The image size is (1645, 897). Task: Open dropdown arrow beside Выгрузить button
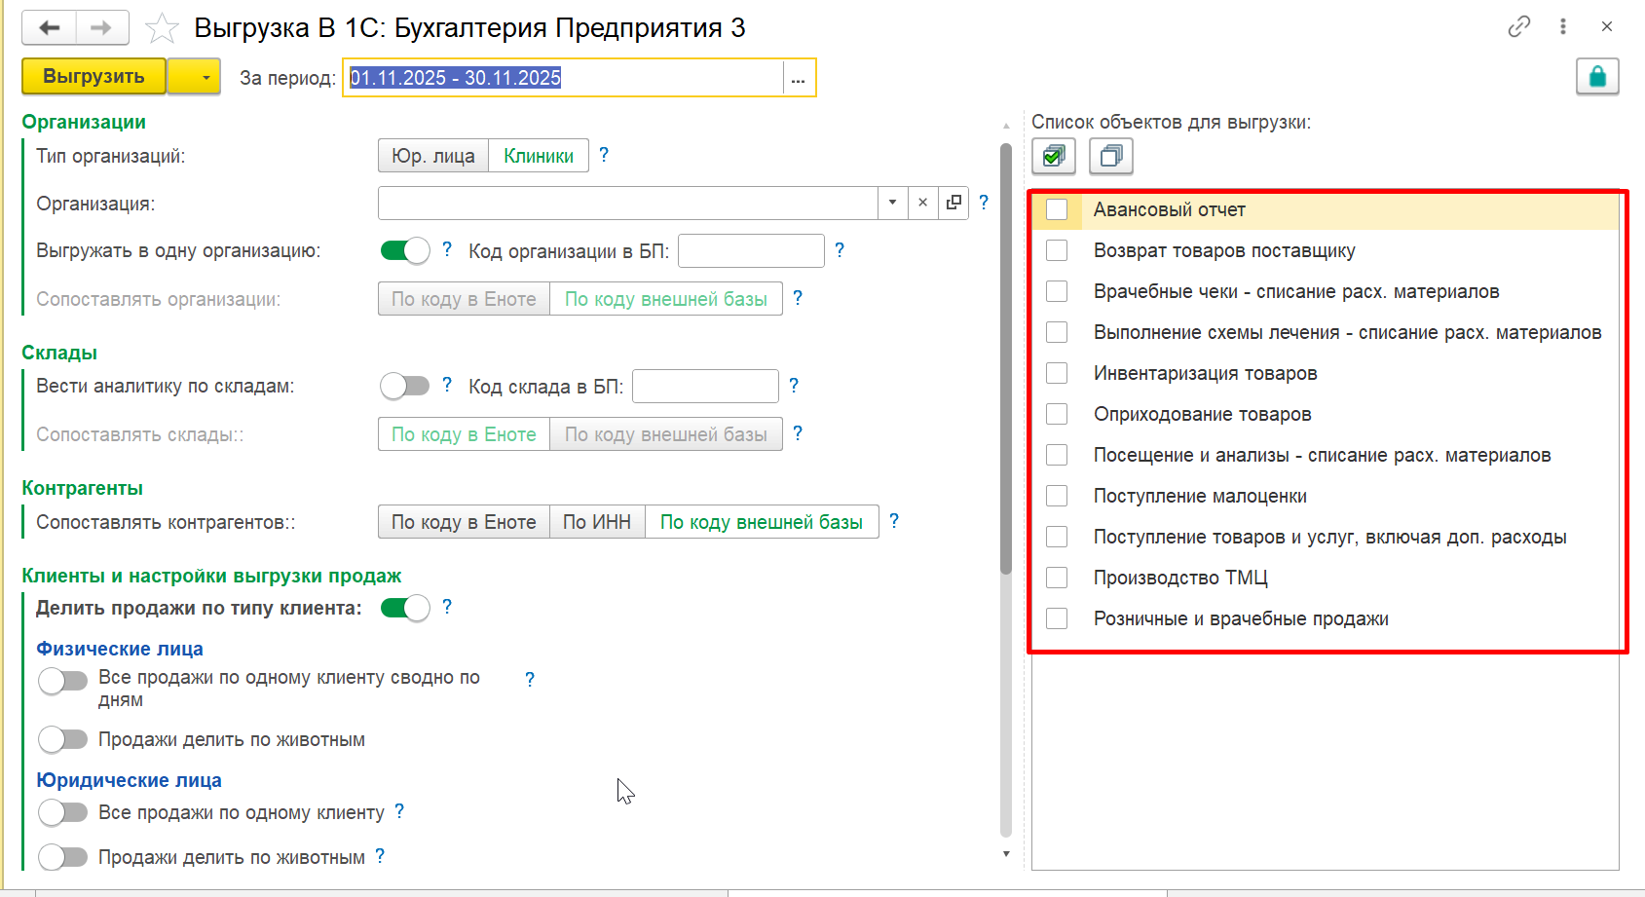pyautogui.click(x=206, y=77)
